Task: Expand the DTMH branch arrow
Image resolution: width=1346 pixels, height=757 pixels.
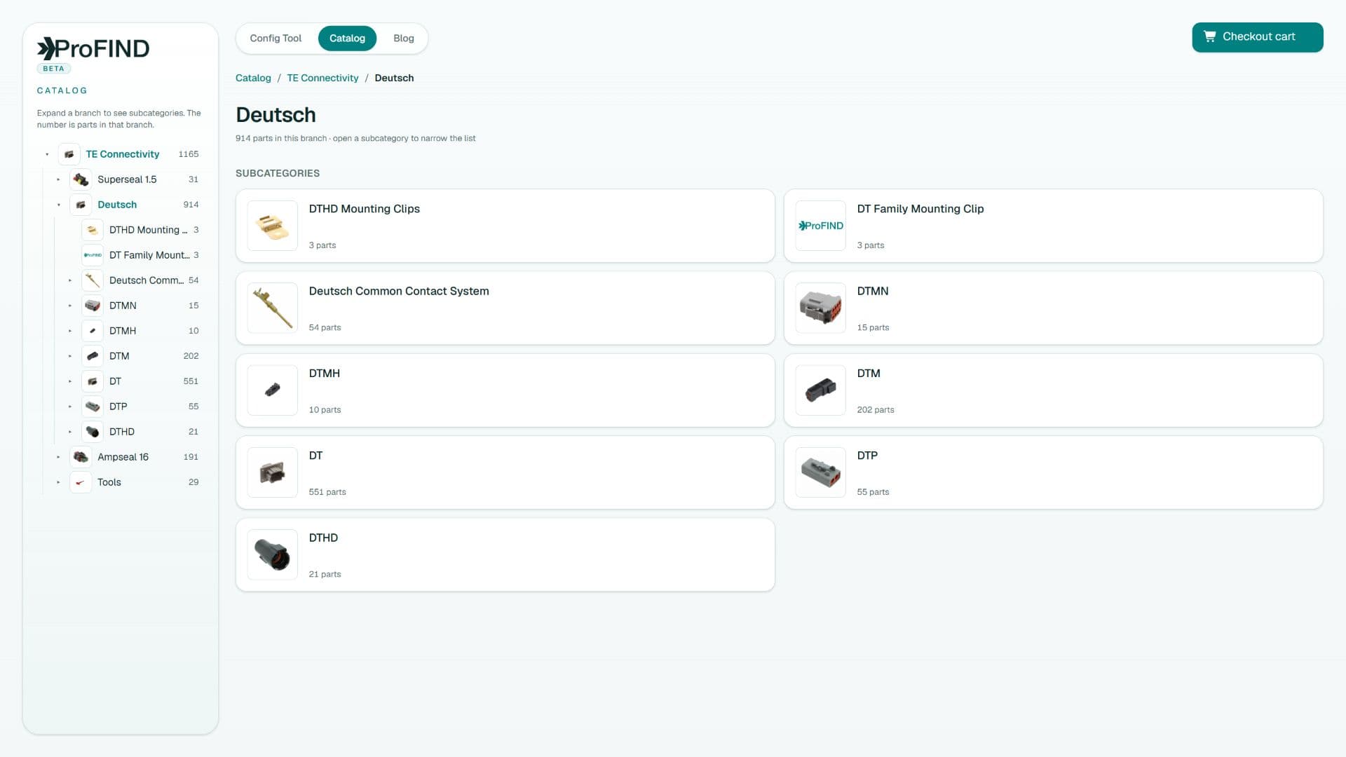Action: [70, 331]
